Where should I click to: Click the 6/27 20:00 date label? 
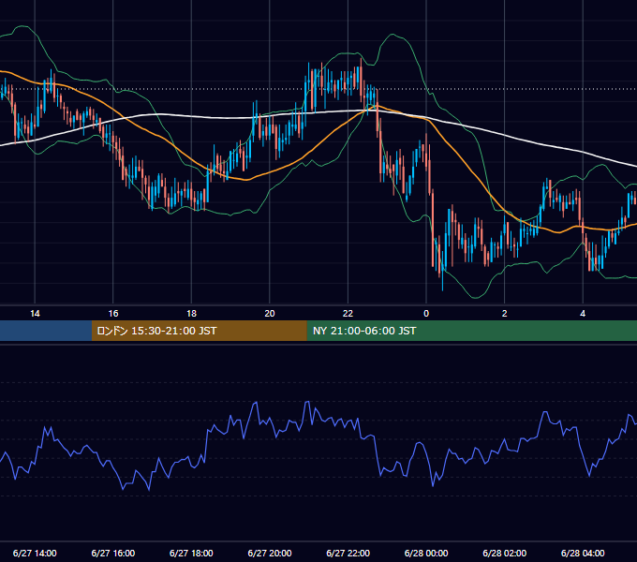tap(270, 553)
